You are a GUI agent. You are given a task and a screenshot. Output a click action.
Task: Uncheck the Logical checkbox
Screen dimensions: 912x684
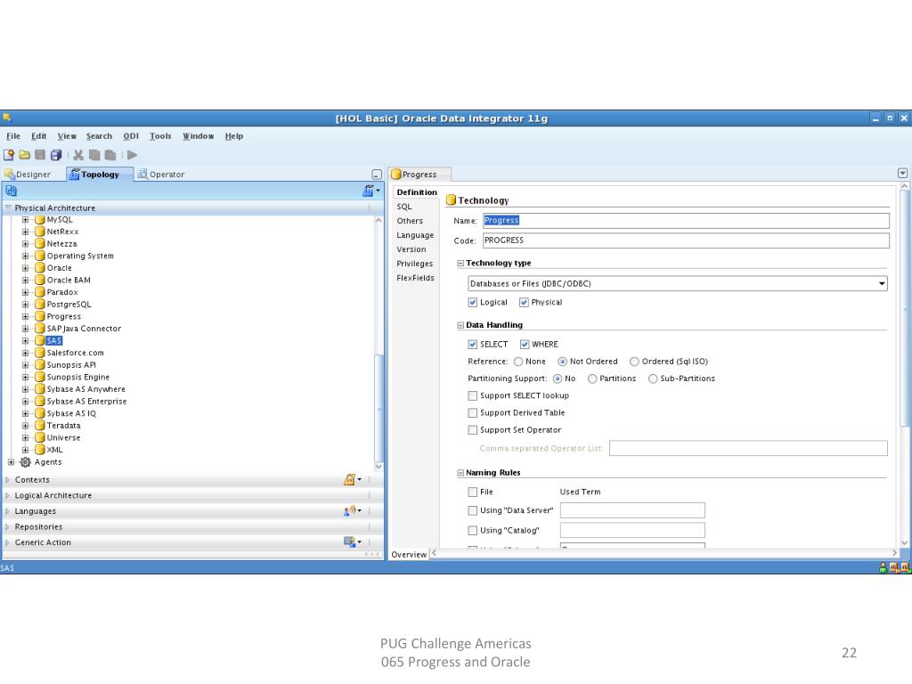(472, 303)
